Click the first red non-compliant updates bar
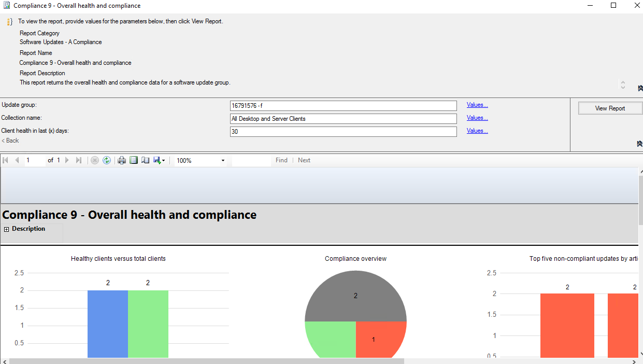 [x=567, y=325]
